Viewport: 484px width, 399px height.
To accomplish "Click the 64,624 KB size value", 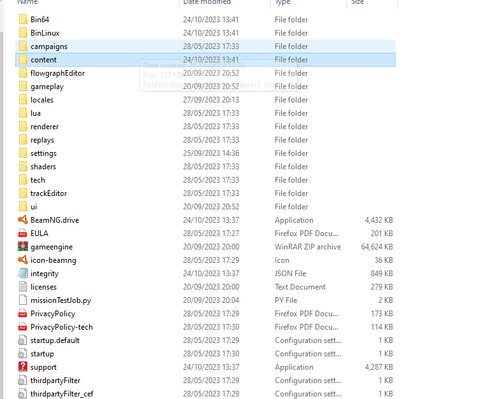I will (377, 247).
